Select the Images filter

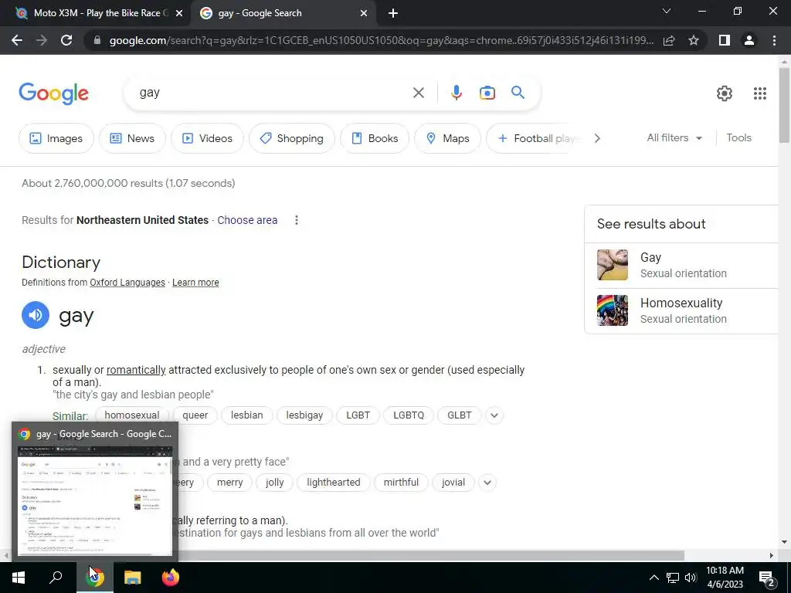[56, 138]
